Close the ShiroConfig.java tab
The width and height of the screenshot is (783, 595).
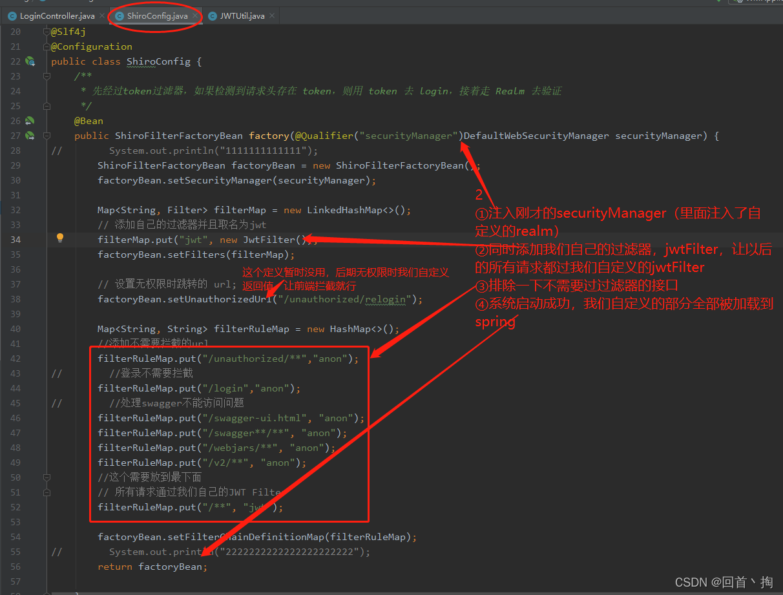[194, 16]
